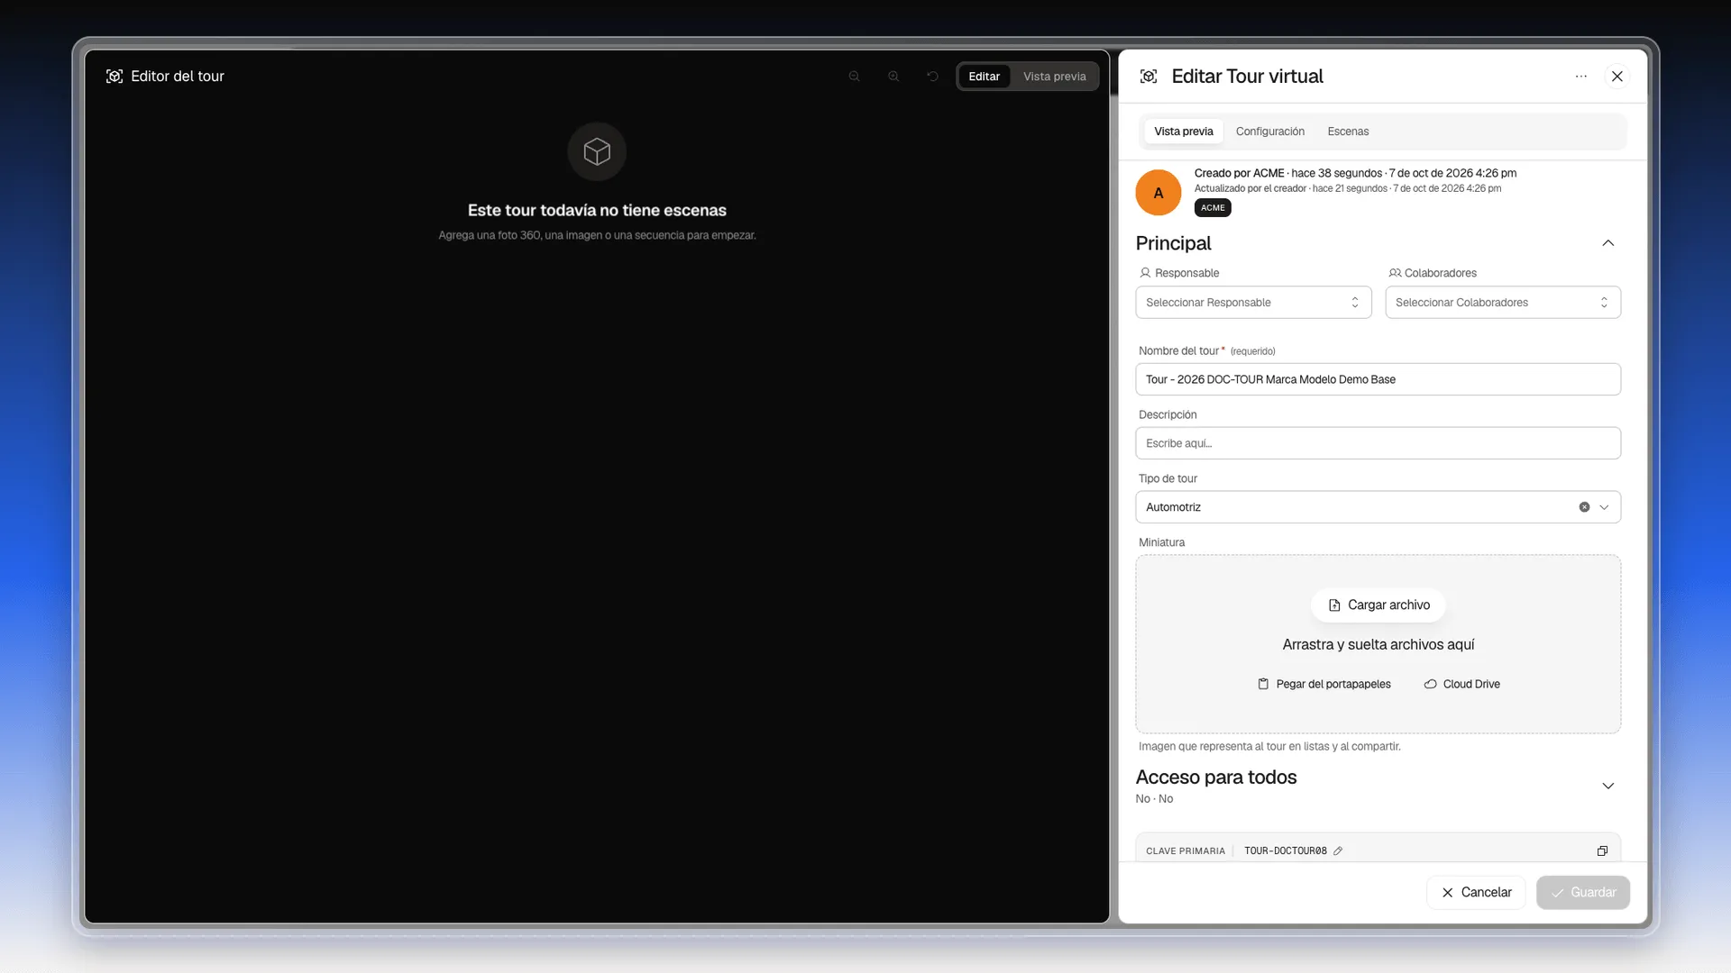This screenshot has height=973, width=1731.
Task: Copy the primary key TOUR-DOCTOUR08
Action: [x=1602, y=850]
